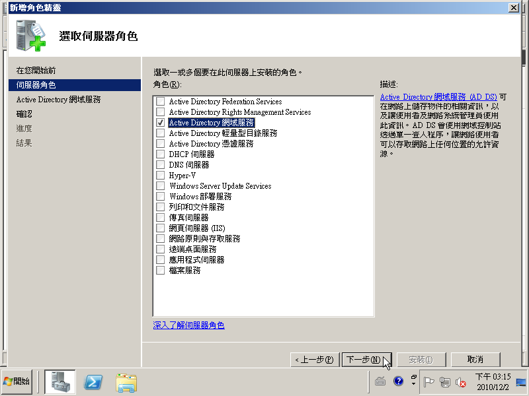Enable 網路原則與存取服務 checkbox
Viewport: 529px width, 396px height.
[x=161, y=239]
